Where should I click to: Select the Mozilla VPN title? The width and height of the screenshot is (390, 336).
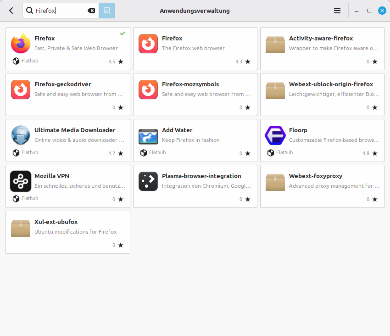tap(52, 176)
